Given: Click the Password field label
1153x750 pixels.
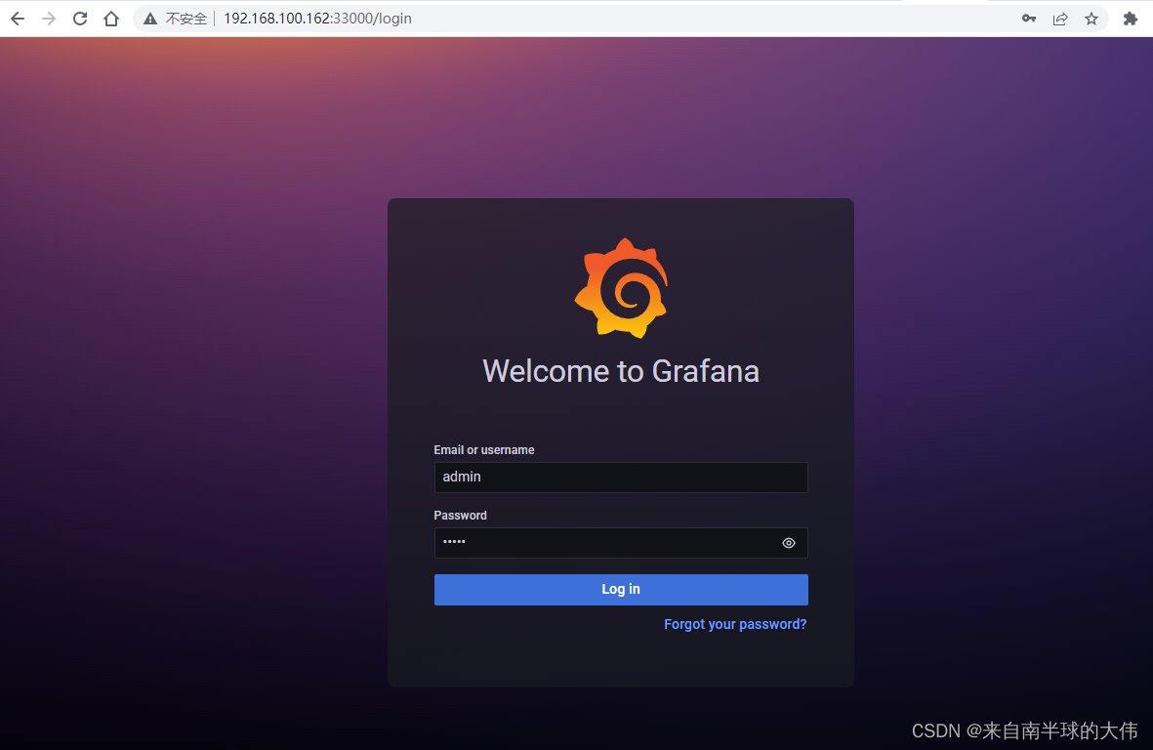Looking at the screenshot, I should (460, 516).
